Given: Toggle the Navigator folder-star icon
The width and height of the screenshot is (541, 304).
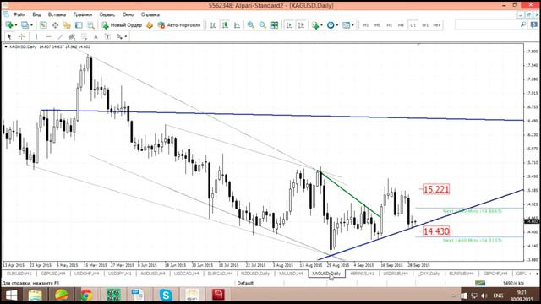Looking at the screenshot, I should pos(67,25).
